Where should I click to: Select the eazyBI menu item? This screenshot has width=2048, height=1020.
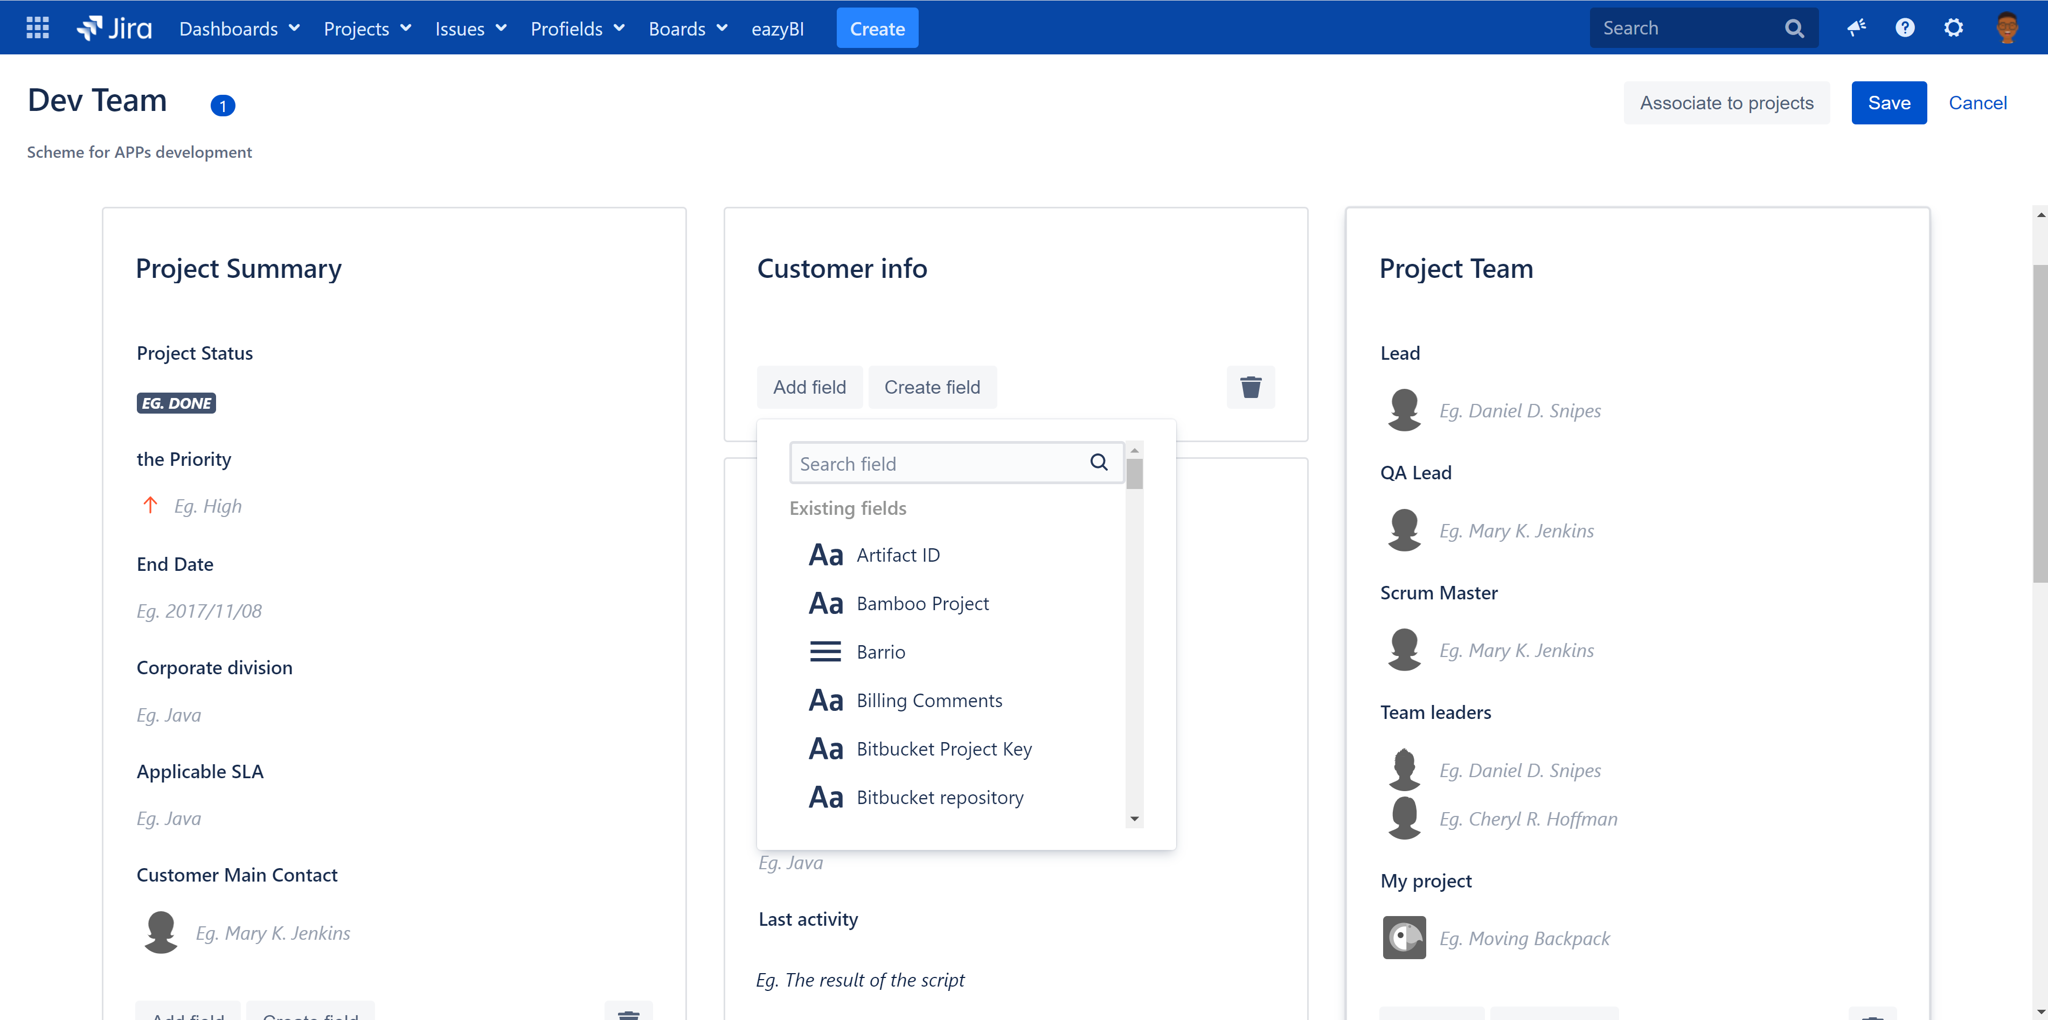click(x=777, y=28)
